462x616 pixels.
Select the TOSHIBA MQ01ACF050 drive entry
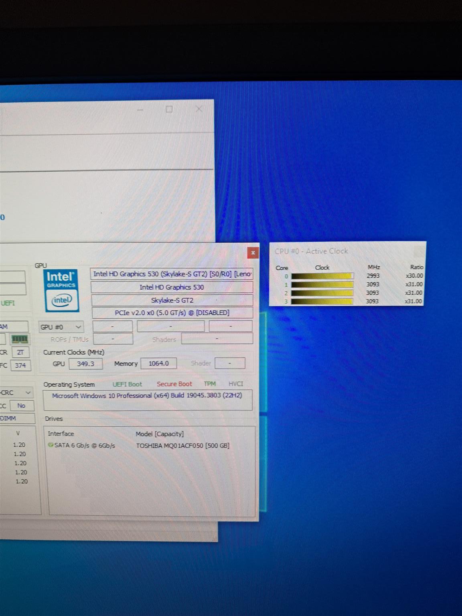tap(182, 446)
